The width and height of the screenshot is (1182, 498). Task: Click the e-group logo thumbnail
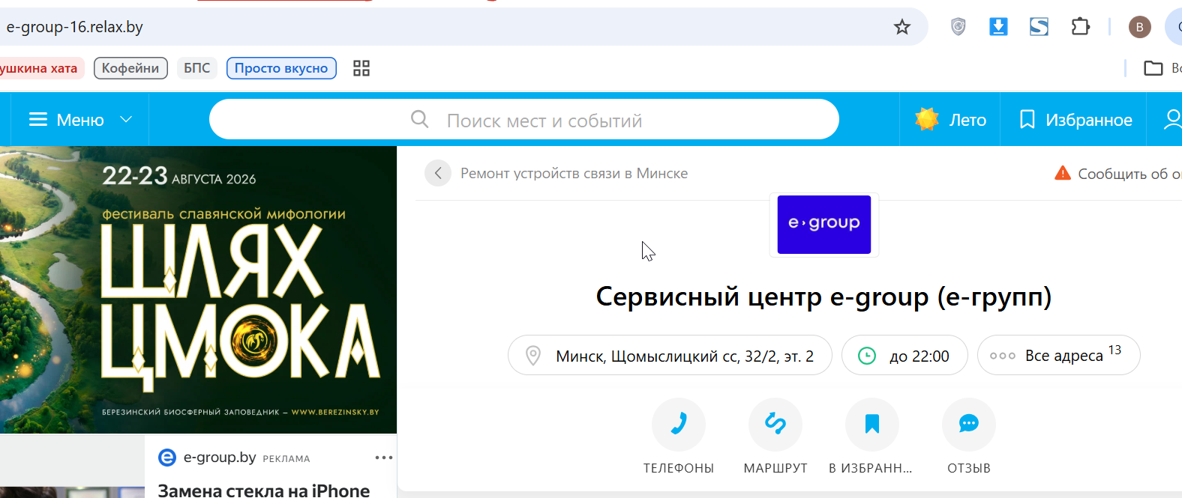[x=823, y=225]
